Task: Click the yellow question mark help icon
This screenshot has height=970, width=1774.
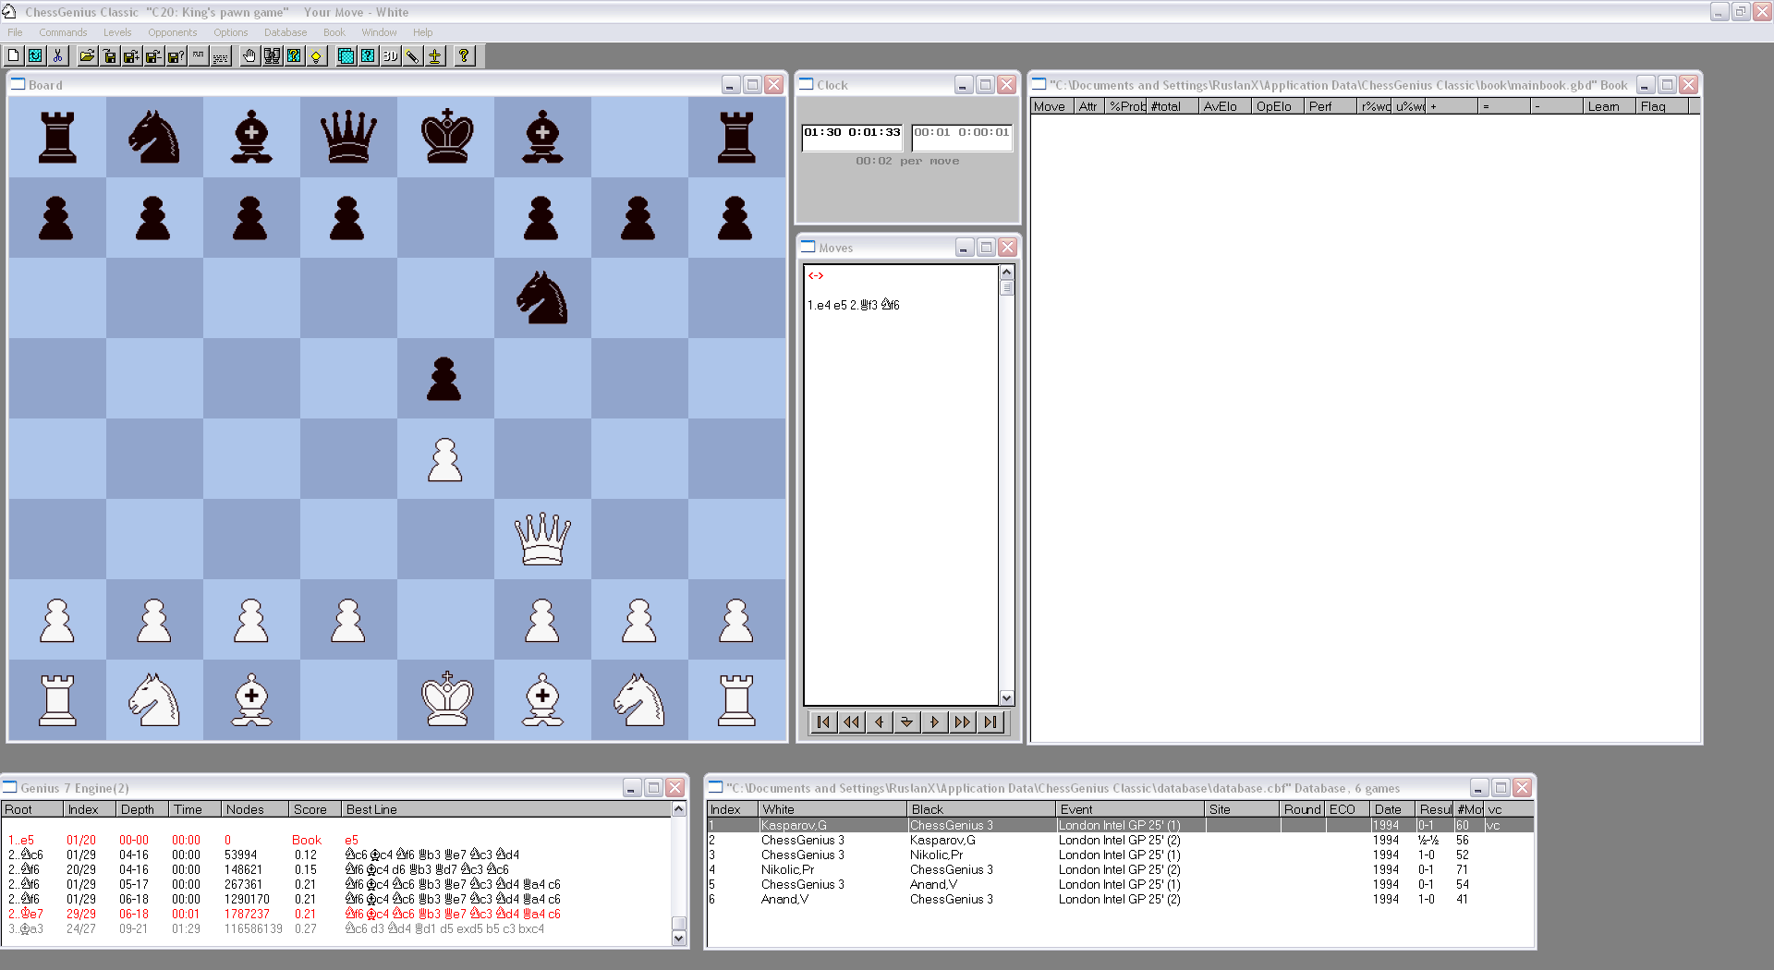Action: coord(464,56)
